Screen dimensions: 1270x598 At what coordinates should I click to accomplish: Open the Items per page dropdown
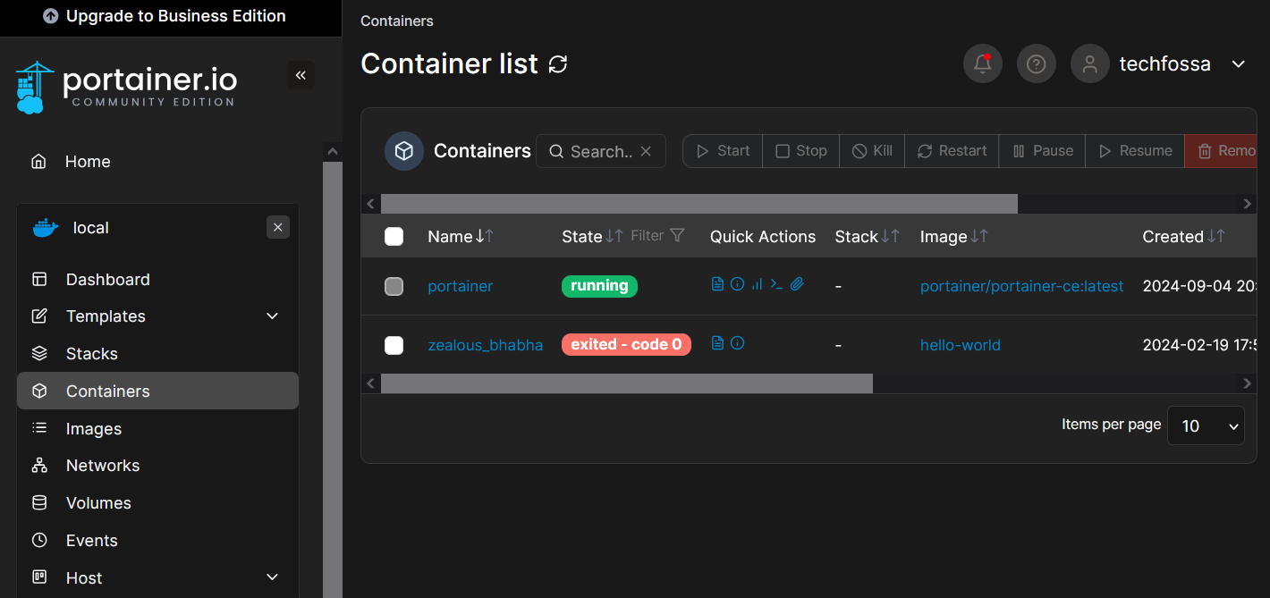(1205, 425)
